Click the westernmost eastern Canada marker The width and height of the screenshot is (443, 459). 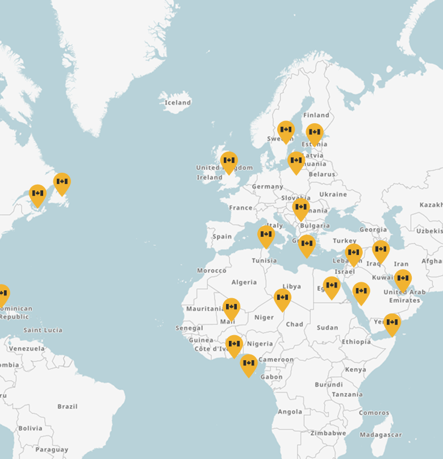pos(37,194)
